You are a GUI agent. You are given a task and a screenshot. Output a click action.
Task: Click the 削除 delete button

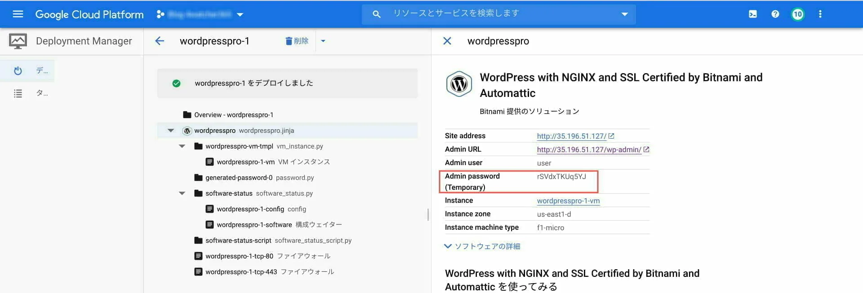[297, 41]
